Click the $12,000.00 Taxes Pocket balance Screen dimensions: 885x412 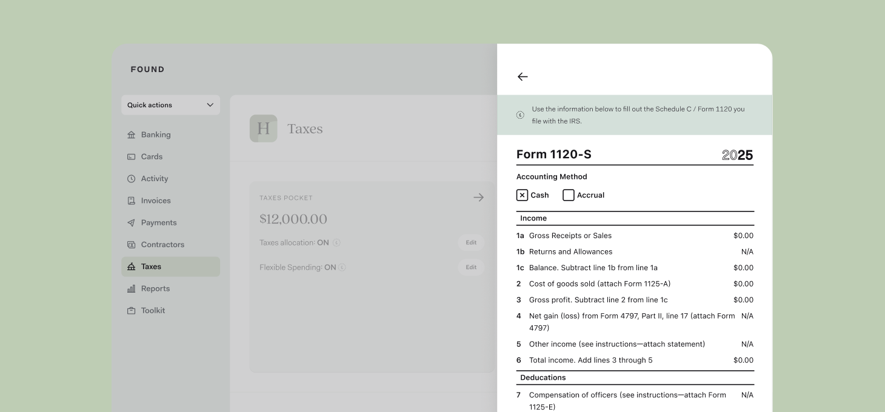click(293, 219)
